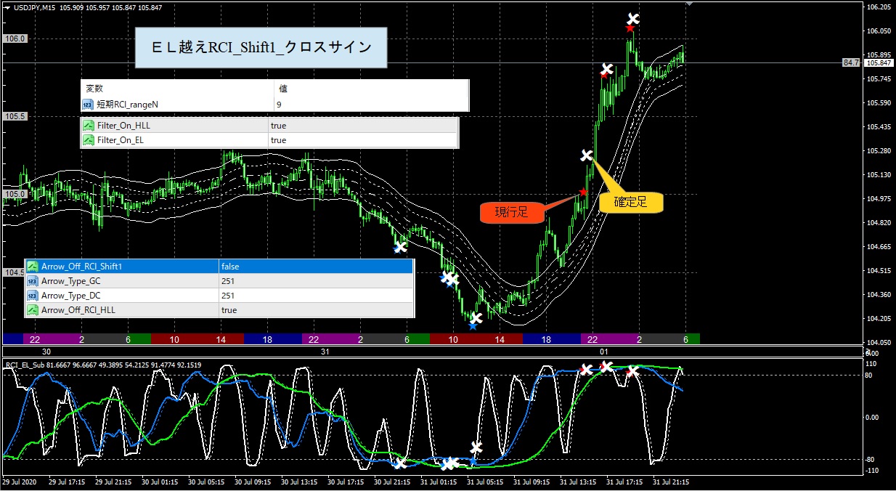896x491 pixels.
Task: Click the 値 column header
Action: point(283,88)
